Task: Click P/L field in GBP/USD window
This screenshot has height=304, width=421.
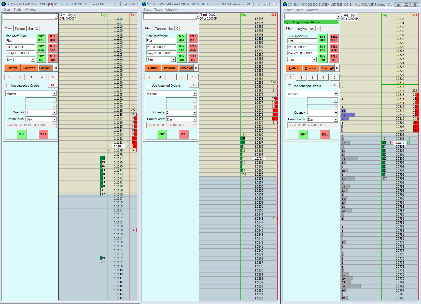Action: pos(161,47)
